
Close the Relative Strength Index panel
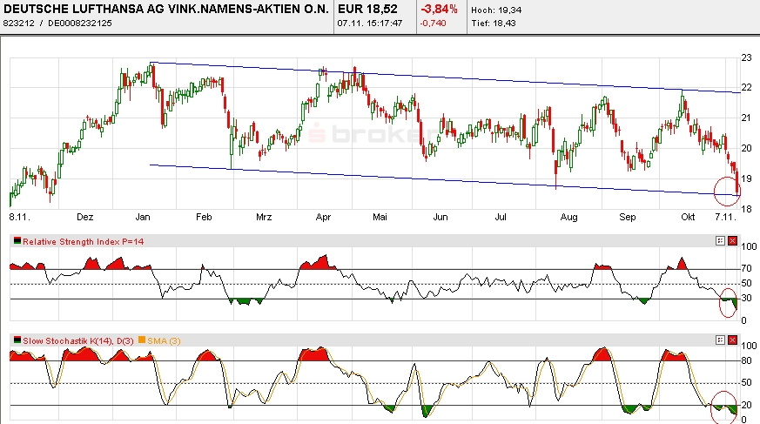732,240
